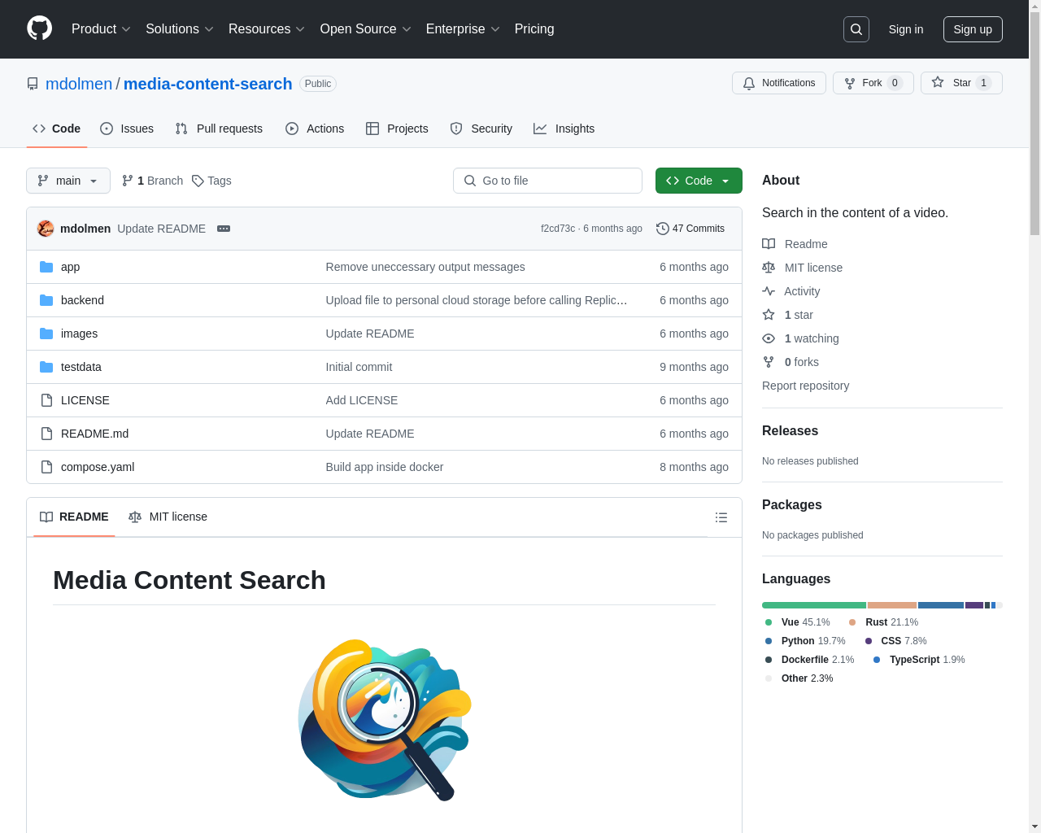Click the testdata folder icon
1041x833 pixels.
tap(46, 367)
